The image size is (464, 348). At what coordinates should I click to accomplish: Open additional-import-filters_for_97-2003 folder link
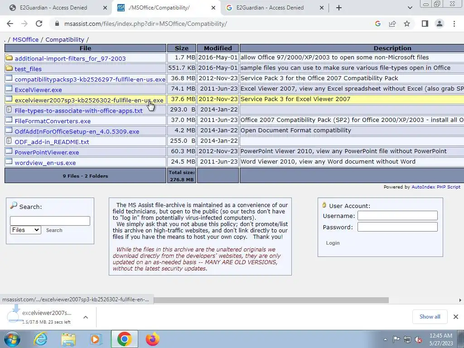coord(70,58)
